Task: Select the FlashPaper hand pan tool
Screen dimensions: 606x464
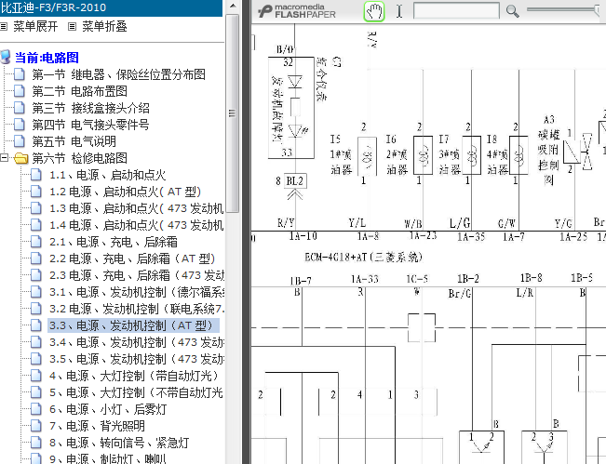Action: pyautogui.click(x=373, y=11)
